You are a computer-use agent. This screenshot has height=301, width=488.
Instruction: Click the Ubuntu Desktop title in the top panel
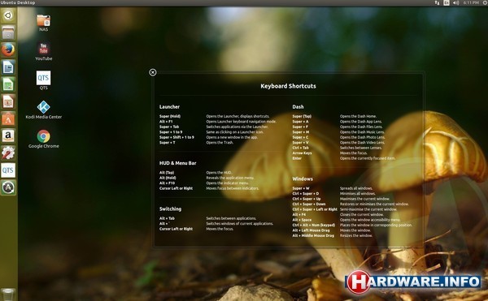[18, 2]
